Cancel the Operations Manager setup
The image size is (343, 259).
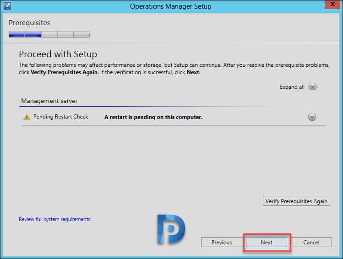point(311,243)
